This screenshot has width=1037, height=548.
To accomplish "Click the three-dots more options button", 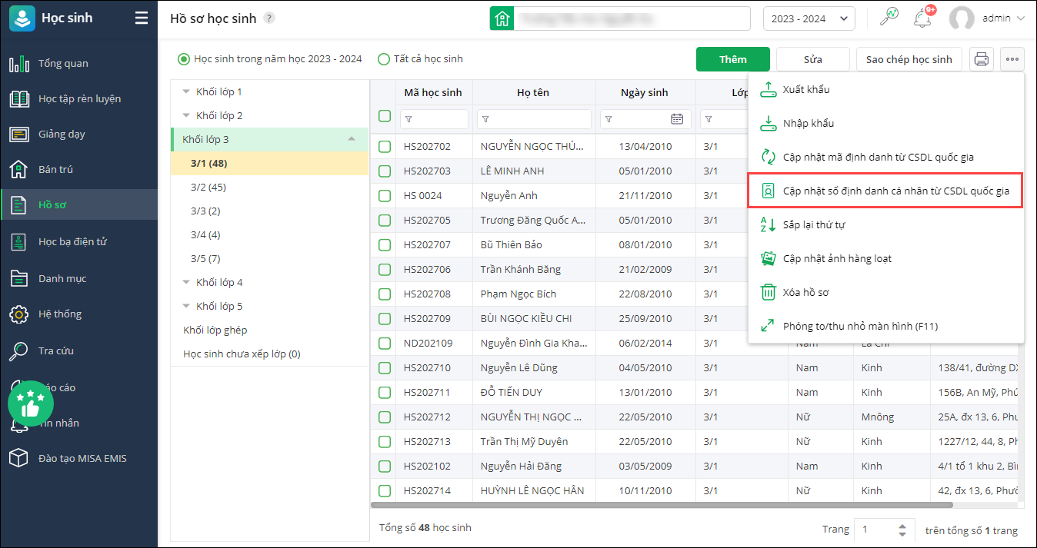I will [x=1012, y=59].
